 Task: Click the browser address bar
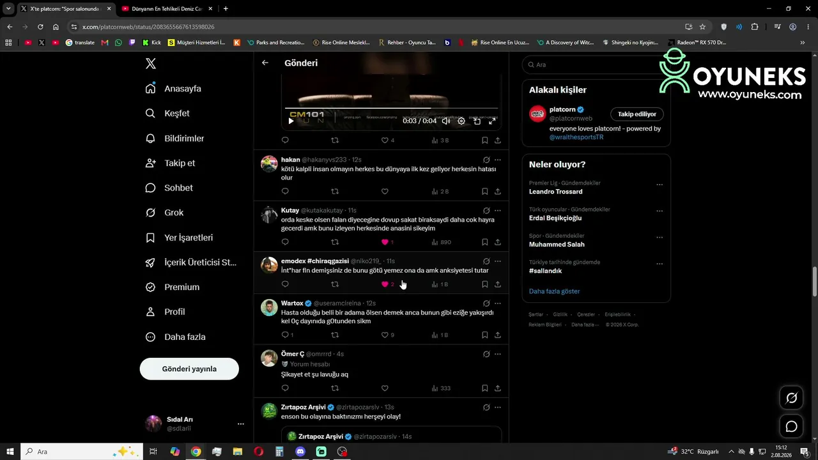(x=377, y=27)
